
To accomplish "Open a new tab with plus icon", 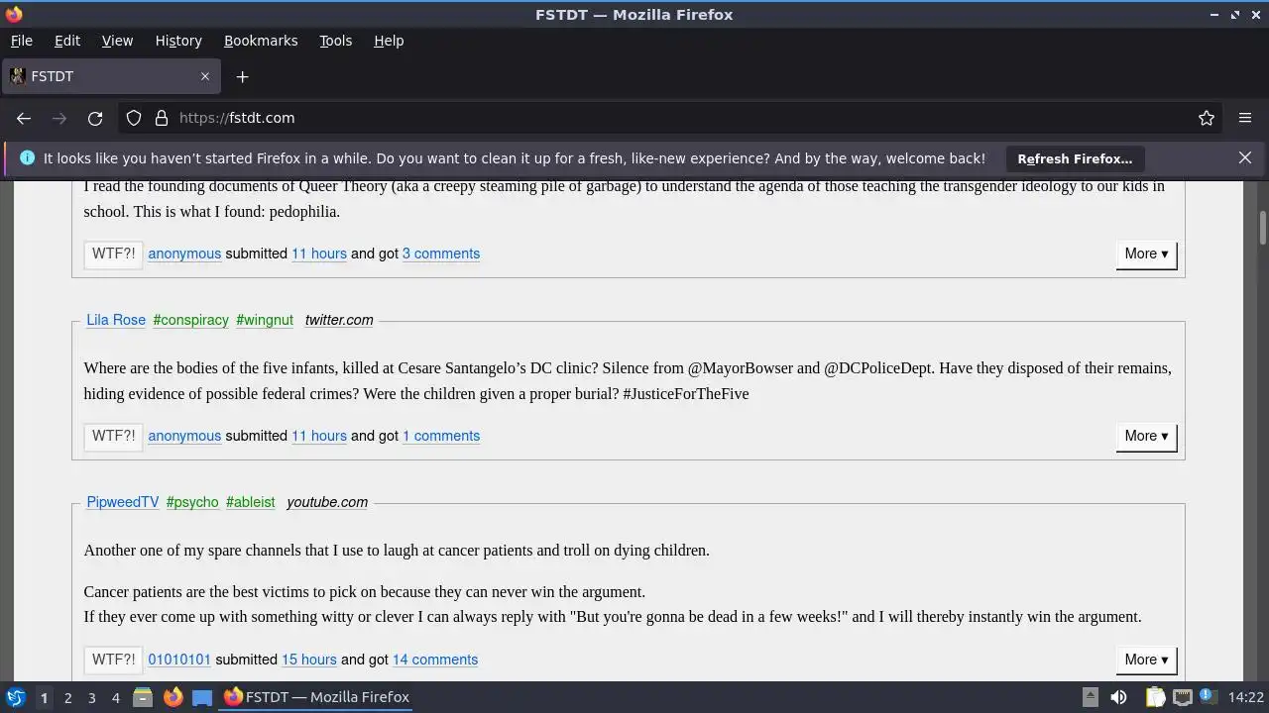I will [x=242, y=76].
